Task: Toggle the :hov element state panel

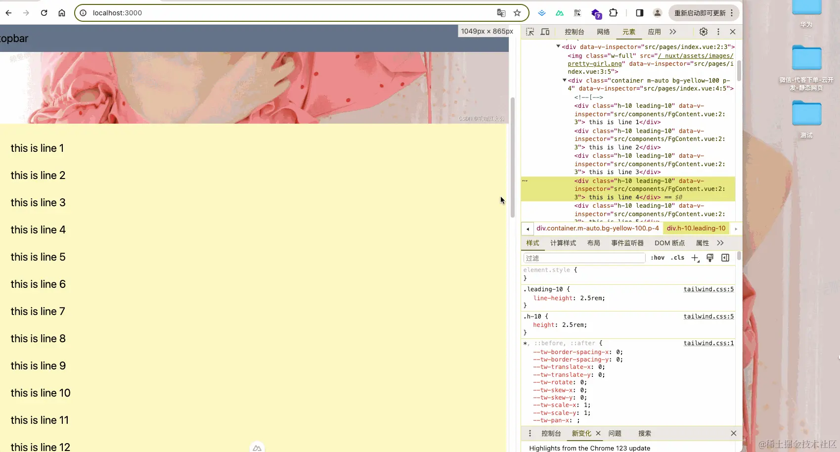Action: 657,258
